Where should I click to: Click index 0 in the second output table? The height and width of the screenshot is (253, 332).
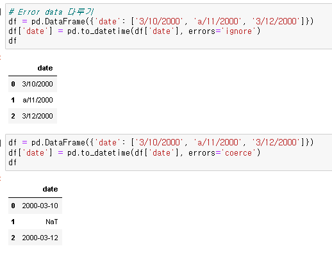tap(13, 206)
